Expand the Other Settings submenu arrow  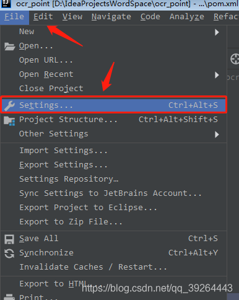[217, 135]
